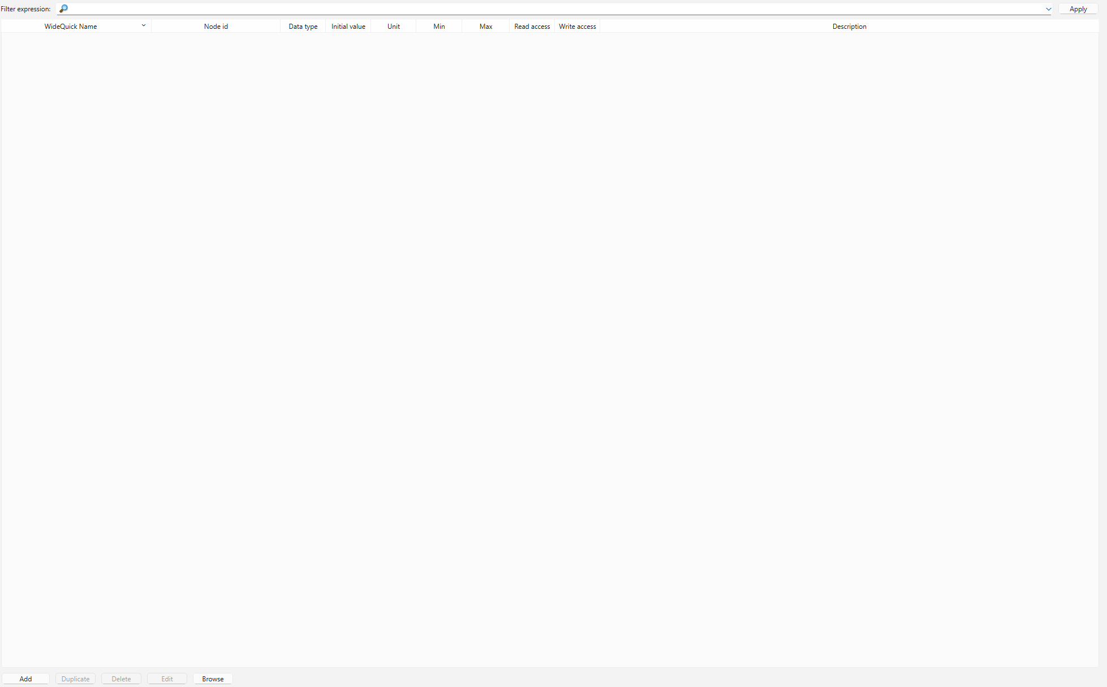Click the Apply button
The height and width of the screenshot is (687, 1107).
(x=1078, y=8)
